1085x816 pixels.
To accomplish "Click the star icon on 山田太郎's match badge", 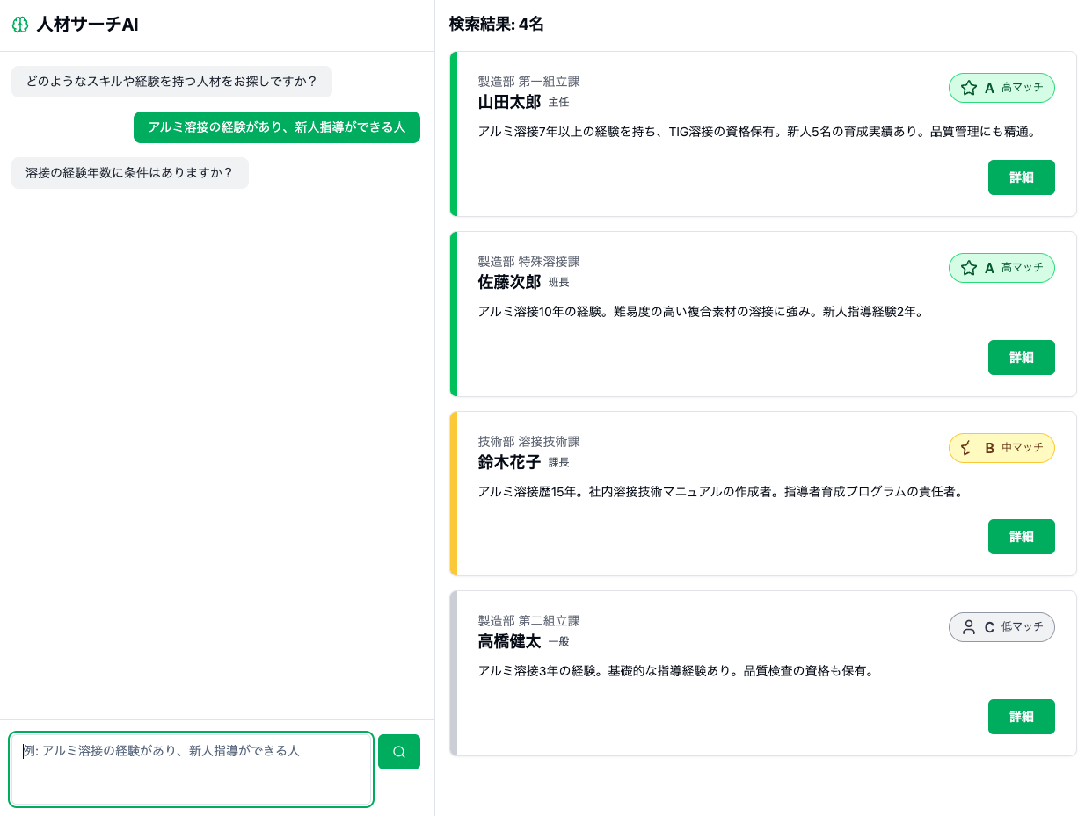I will (969, 88).
